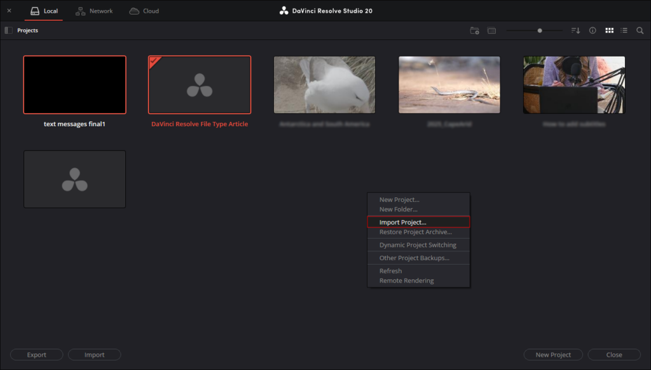Switch to grid thumbnail view

(x=609, y=30)
